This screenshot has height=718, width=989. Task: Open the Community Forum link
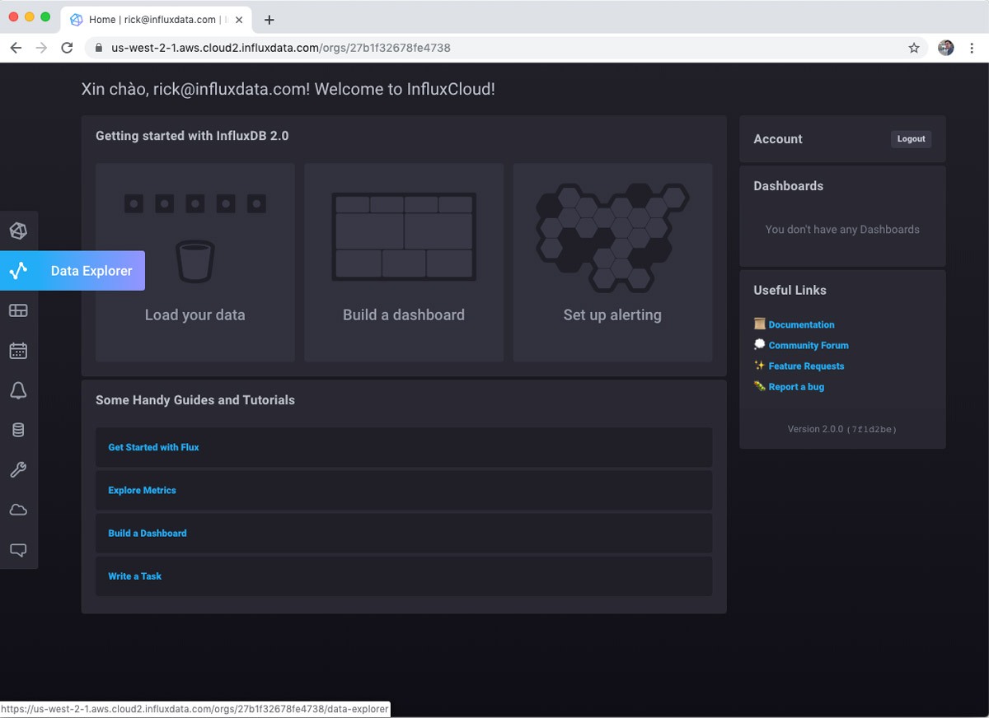pos(808,345)
